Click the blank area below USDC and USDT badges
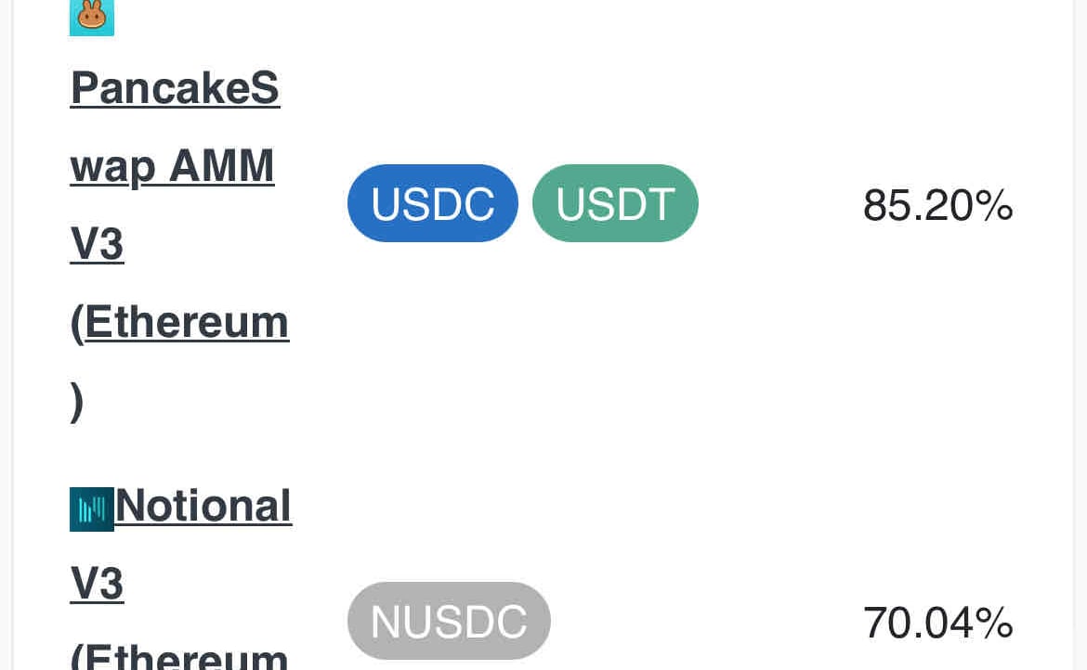Image resolution: width=1087 pixels, height=670 pixels. pyautogui.click(x=520, y=353)
